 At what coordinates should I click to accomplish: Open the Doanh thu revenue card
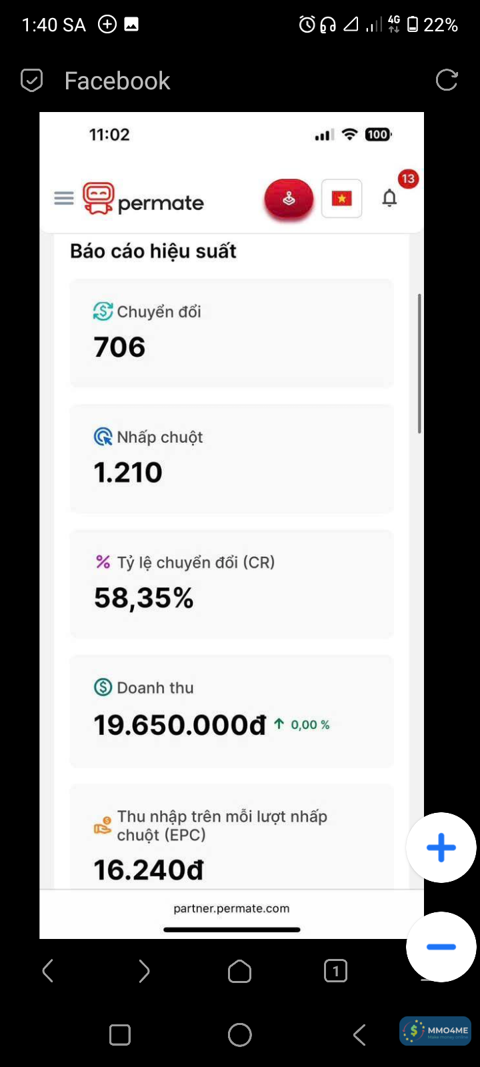coord(231,711)
